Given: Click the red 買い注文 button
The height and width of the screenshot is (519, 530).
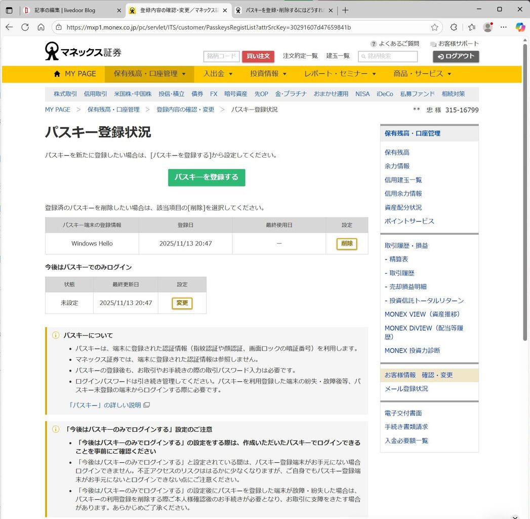Looking at the screenshot, I should 258,56.
